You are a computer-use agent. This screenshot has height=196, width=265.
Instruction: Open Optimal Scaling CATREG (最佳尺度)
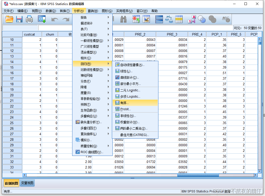coord(135,135)
